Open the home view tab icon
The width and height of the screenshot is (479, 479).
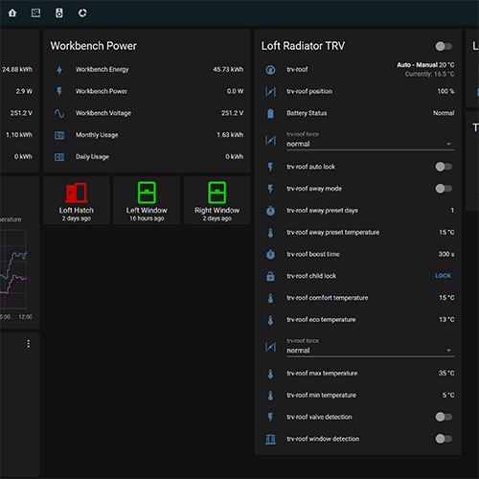point(12,13)
